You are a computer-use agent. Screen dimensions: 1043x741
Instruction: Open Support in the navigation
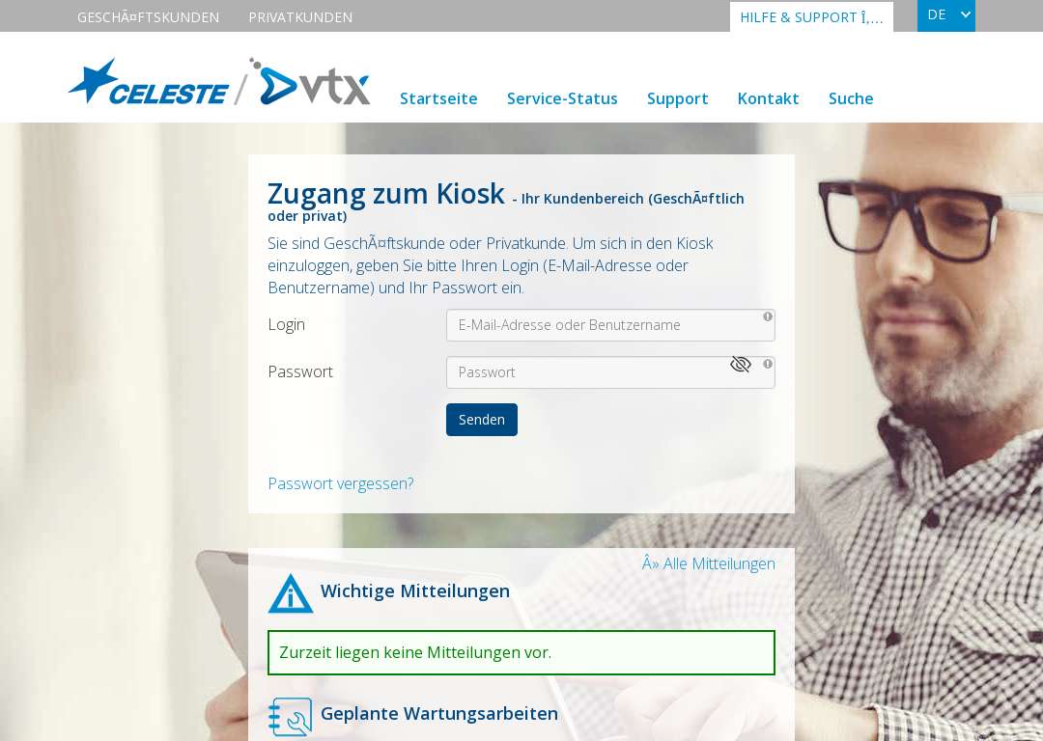pos(677,99)
